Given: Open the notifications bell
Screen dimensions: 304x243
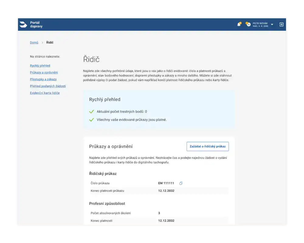Looking at the screenshot, I should pos(239,24).
